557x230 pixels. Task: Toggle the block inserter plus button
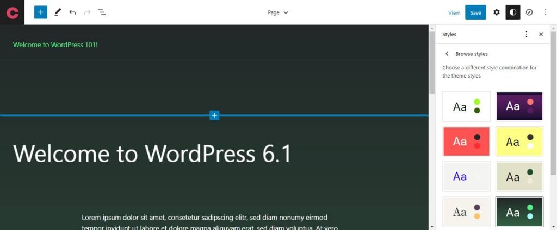pos(40,12)
